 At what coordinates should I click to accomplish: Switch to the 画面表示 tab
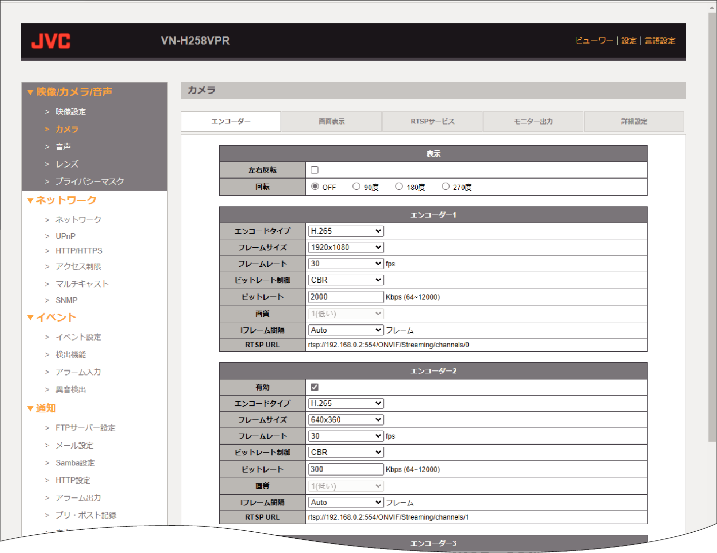coord(332,121)
